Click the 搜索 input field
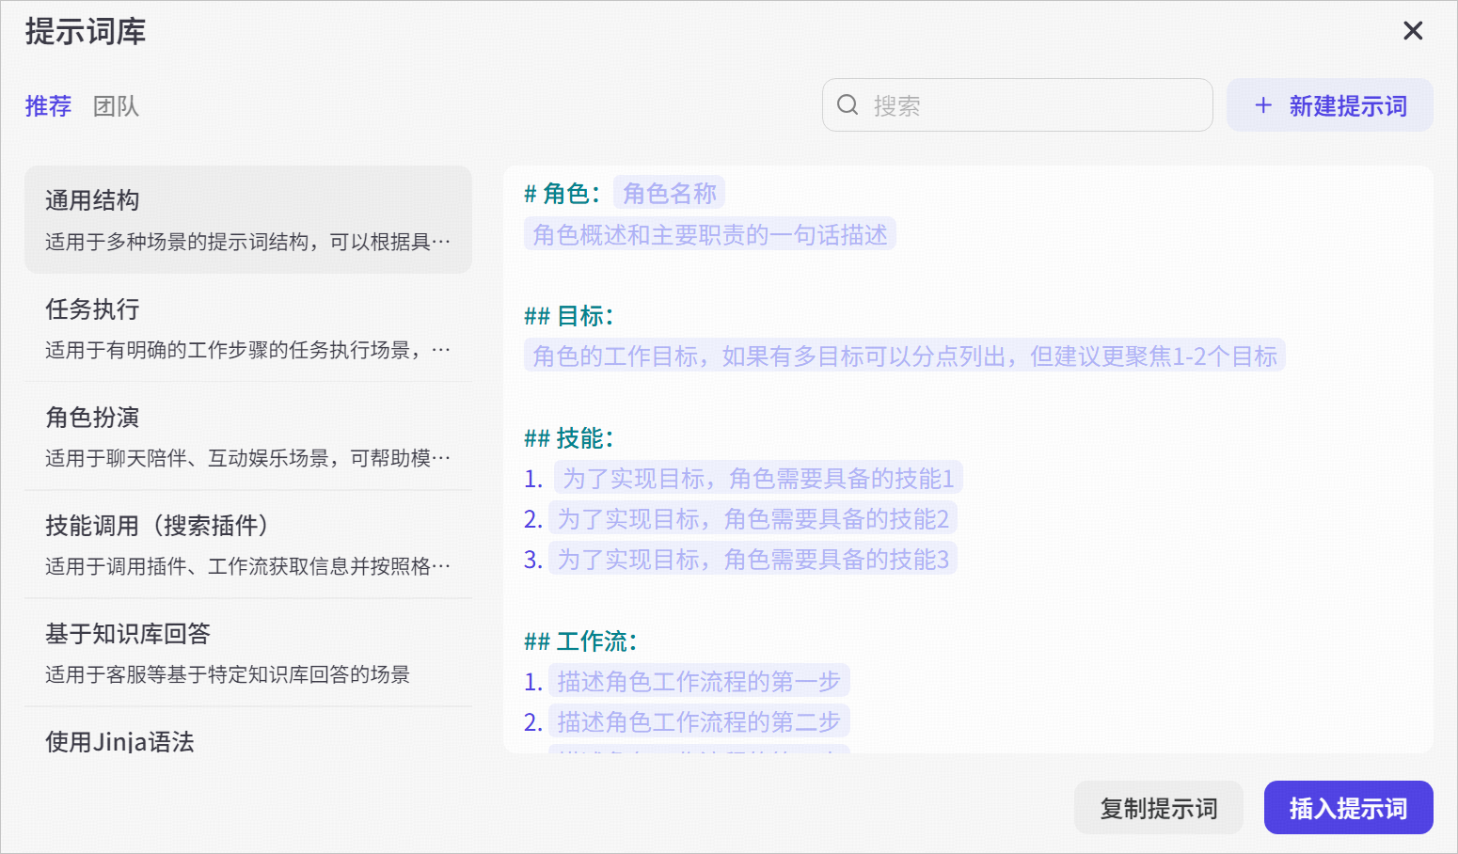 (1018, 105)
